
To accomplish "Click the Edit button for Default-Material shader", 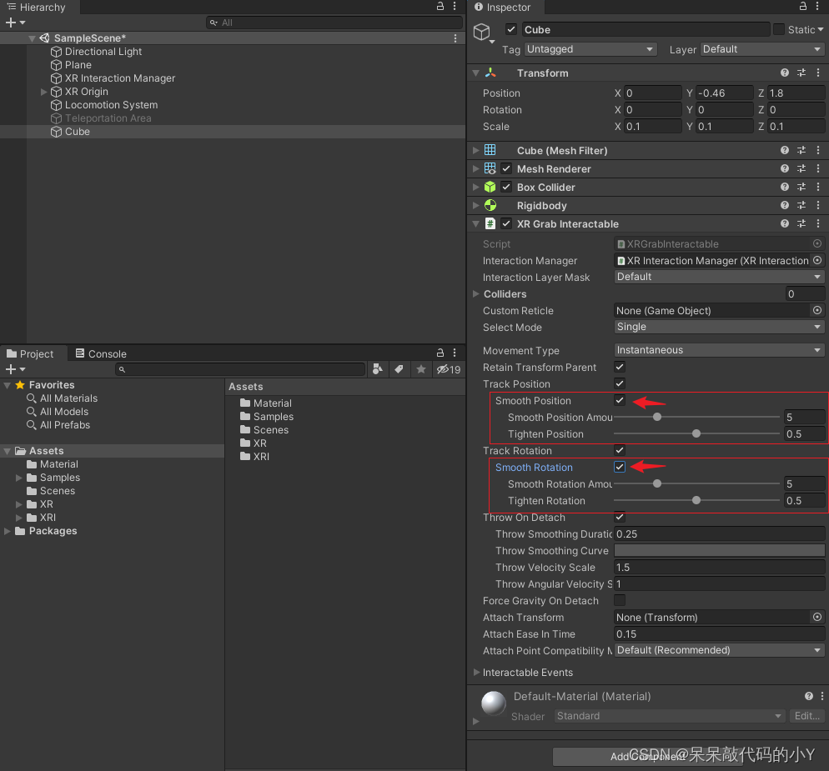I will coord(806,716).
